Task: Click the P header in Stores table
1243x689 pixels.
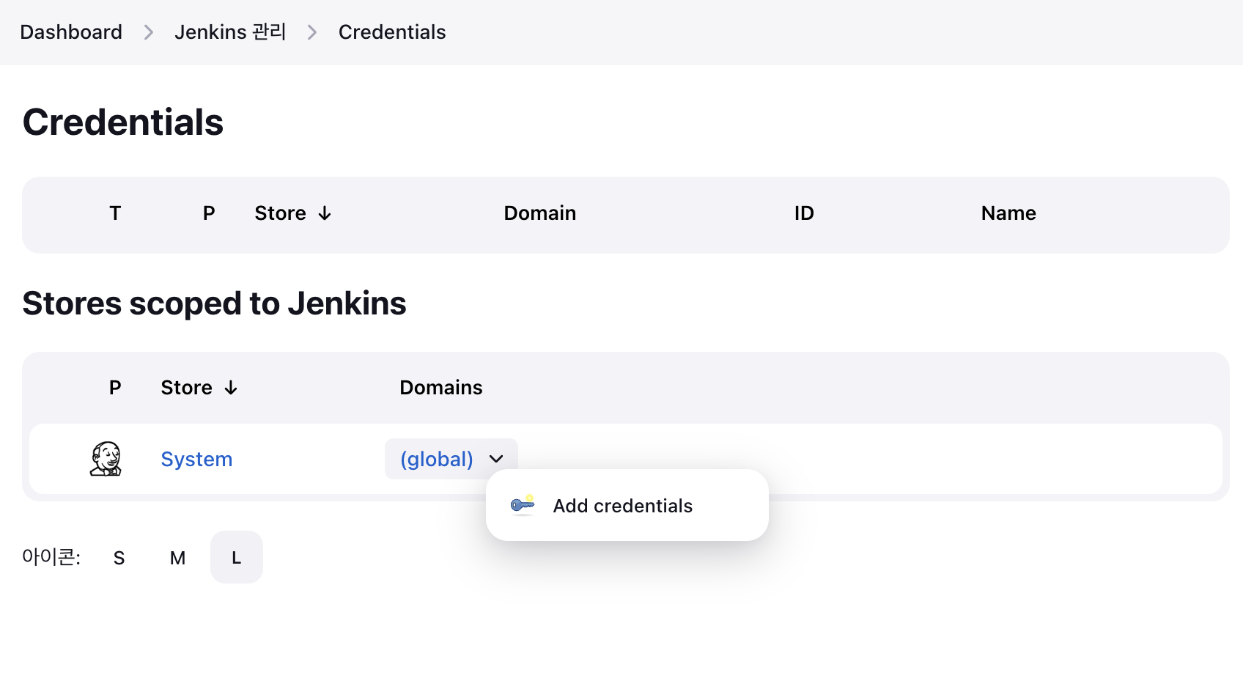Action: 115,388
